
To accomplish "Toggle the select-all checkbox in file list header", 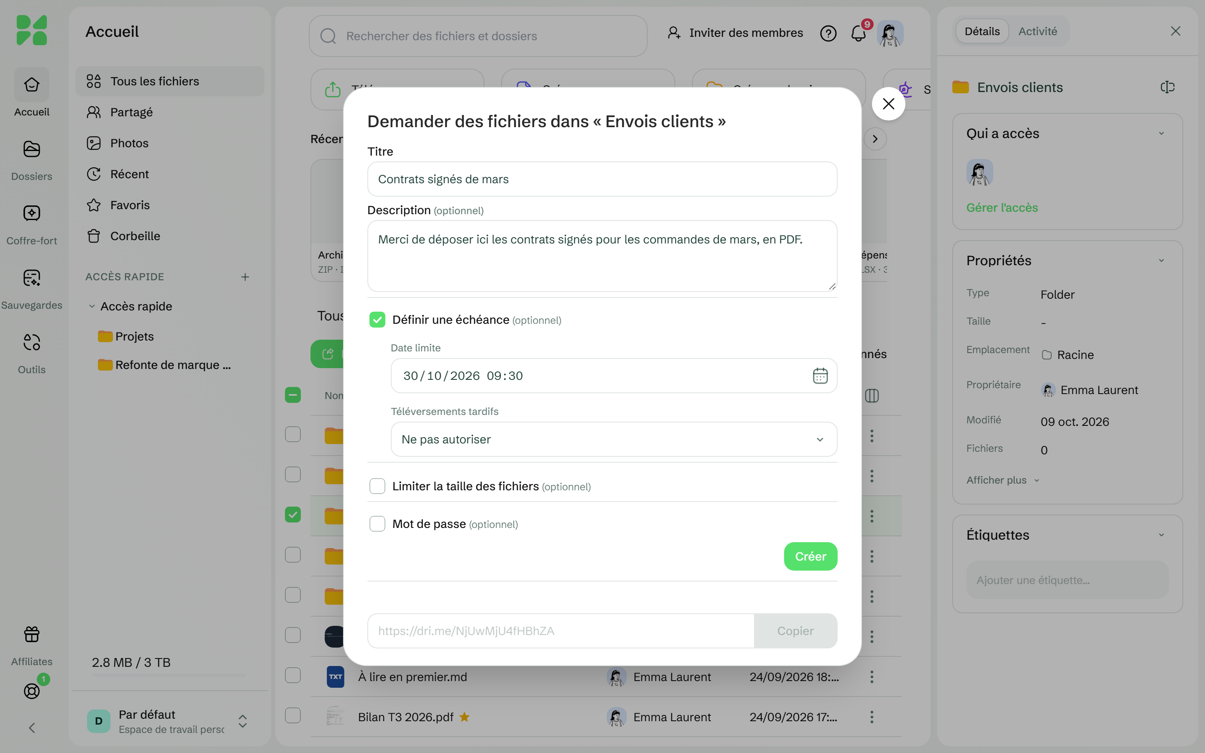I will 293,395.
